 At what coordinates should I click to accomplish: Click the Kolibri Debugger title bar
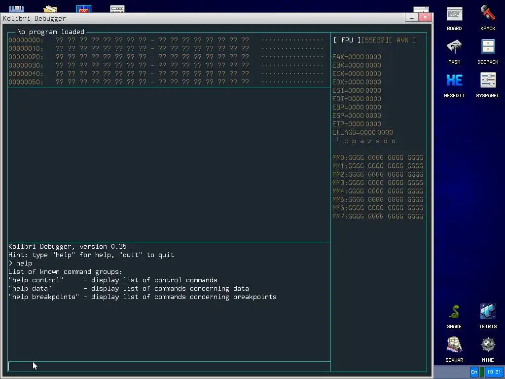[x=203, y=18]
